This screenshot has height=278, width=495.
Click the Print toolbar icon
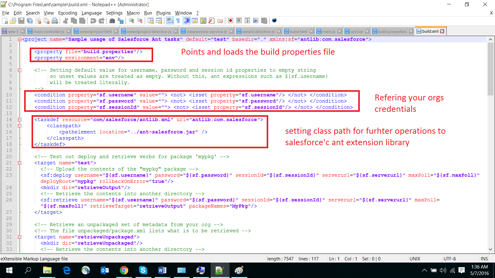(x=55, y=21)
